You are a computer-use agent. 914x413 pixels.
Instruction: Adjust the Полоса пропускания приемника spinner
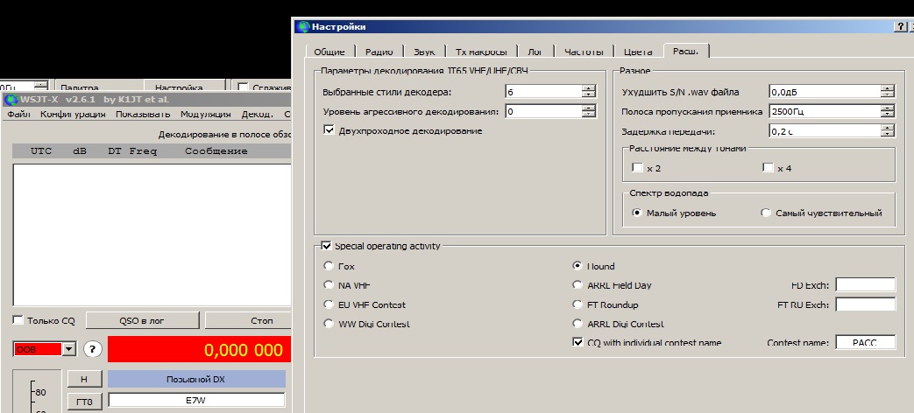tap(888, 111)
